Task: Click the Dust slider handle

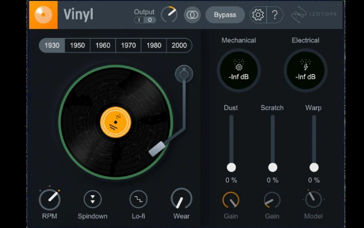Action: pyautogui.click(x=231, y=167)
